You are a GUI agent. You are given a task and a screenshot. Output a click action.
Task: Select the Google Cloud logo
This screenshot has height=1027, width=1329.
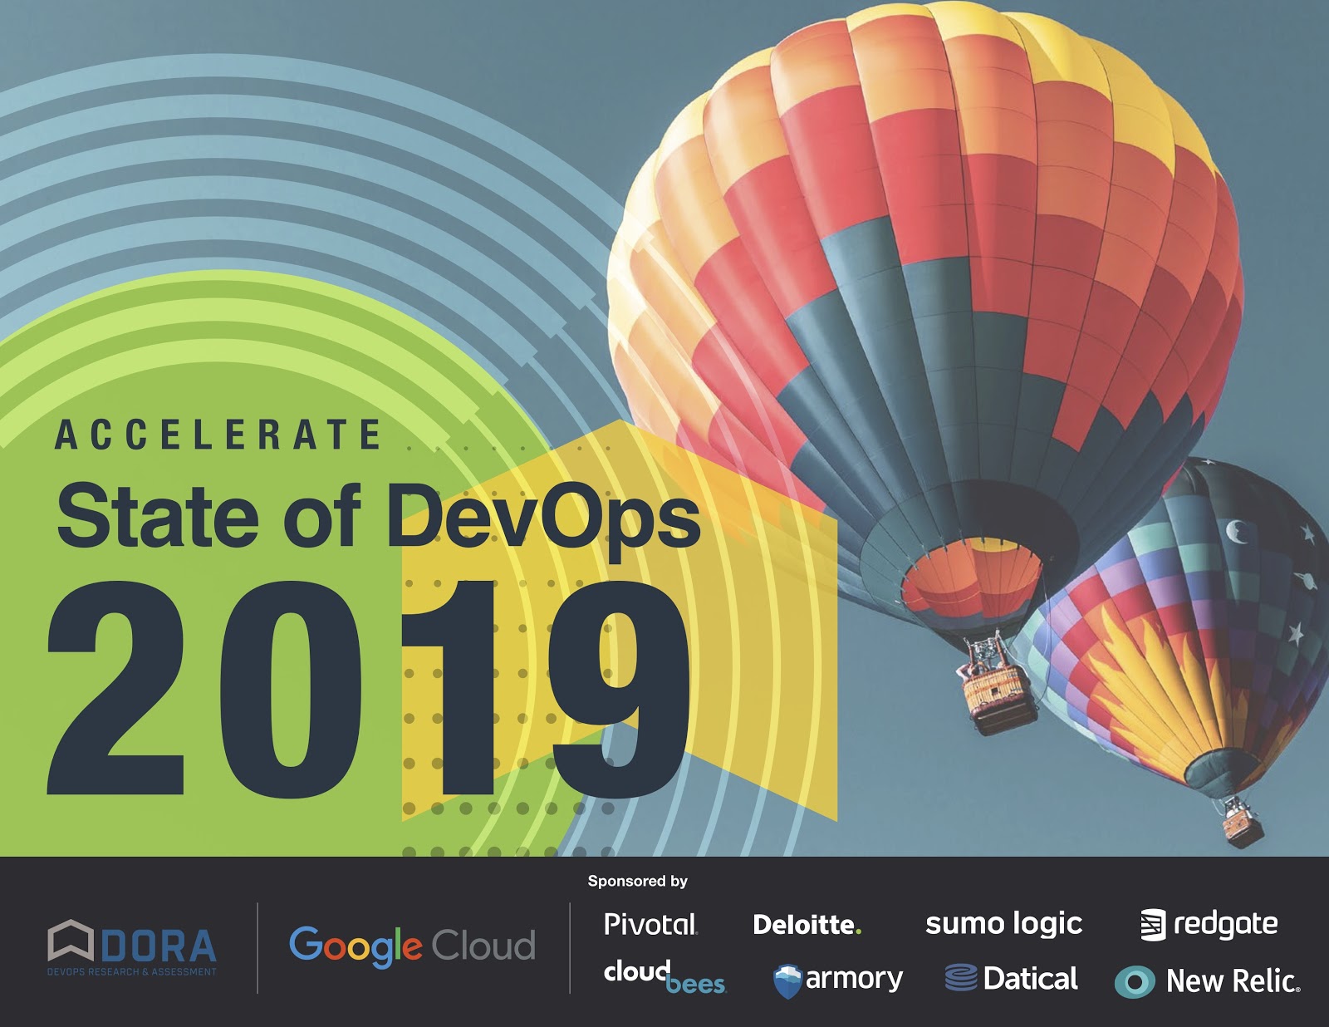413,945
